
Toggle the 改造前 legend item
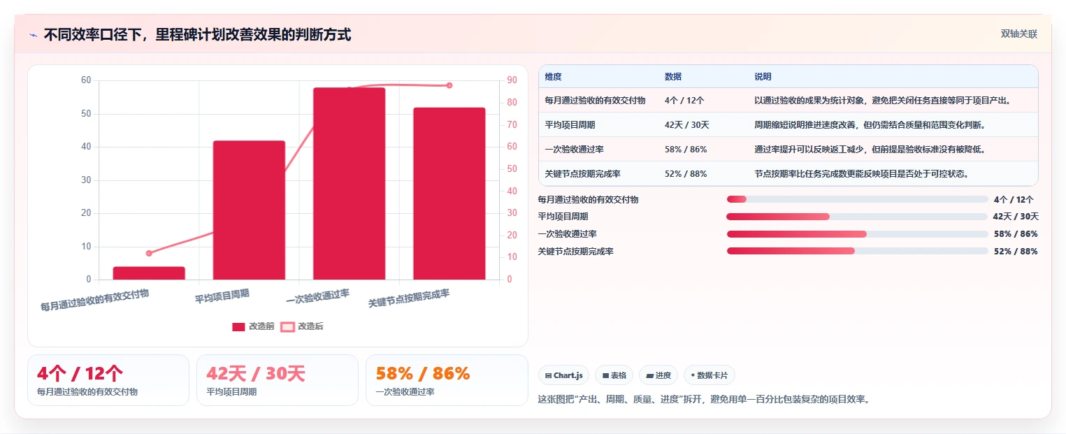pos(253,326)
